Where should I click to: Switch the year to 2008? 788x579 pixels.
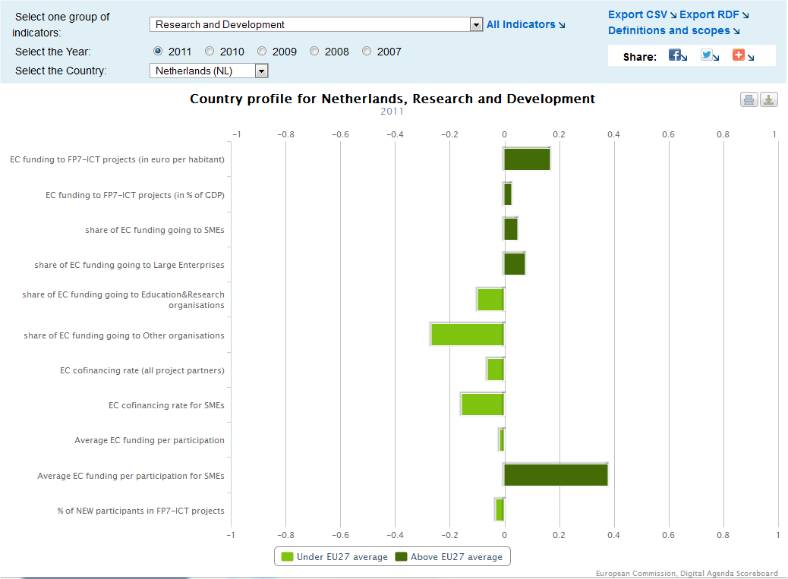314,52
